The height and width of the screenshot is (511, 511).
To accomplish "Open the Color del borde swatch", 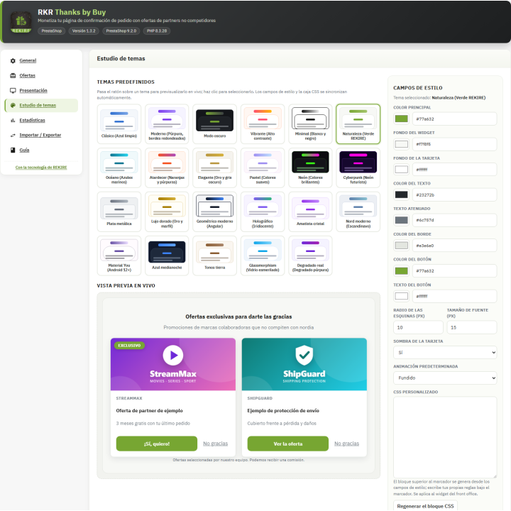I will 402,246.
